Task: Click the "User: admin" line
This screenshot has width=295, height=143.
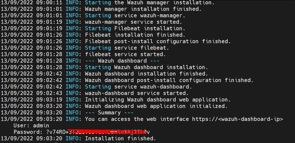Action: point(31,125)
